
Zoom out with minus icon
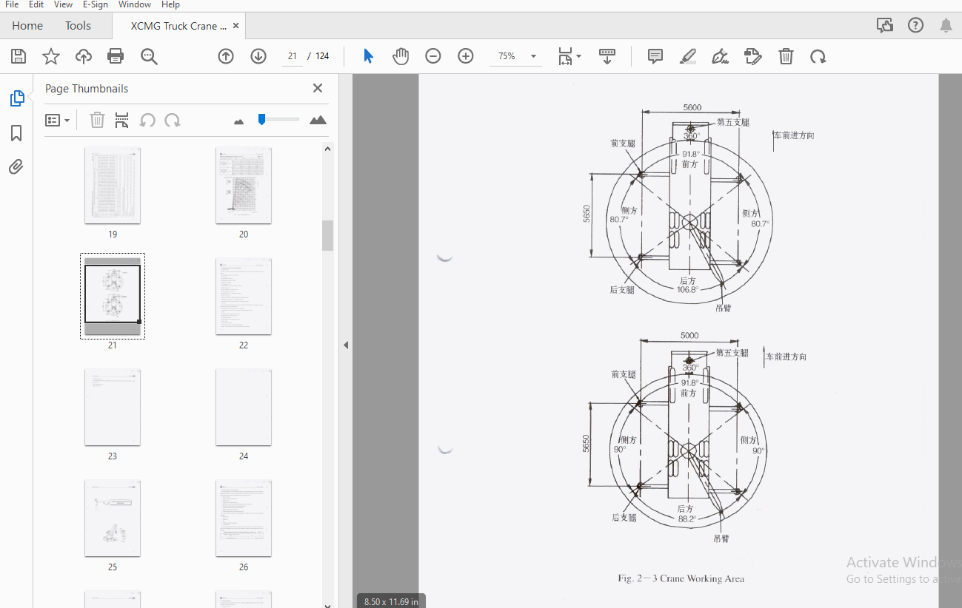click(433, 56)
